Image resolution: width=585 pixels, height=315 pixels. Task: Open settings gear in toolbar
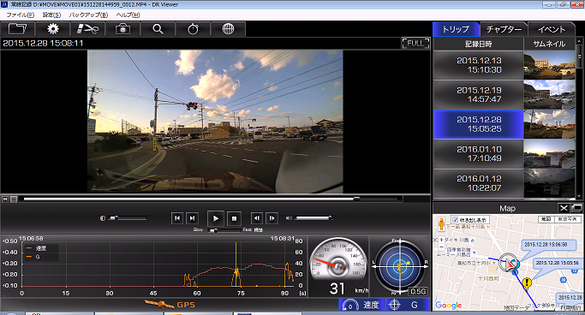pos(52,29)
